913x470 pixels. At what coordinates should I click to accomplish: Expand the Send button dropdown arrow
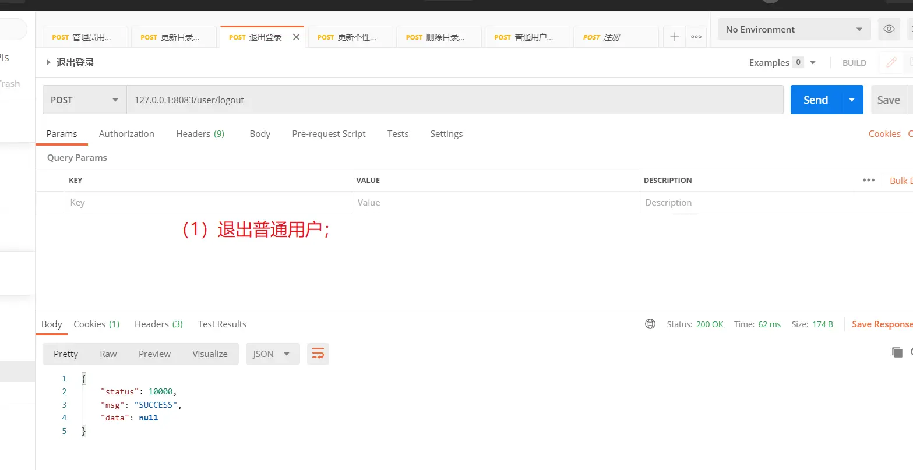[x=852, y=100]
